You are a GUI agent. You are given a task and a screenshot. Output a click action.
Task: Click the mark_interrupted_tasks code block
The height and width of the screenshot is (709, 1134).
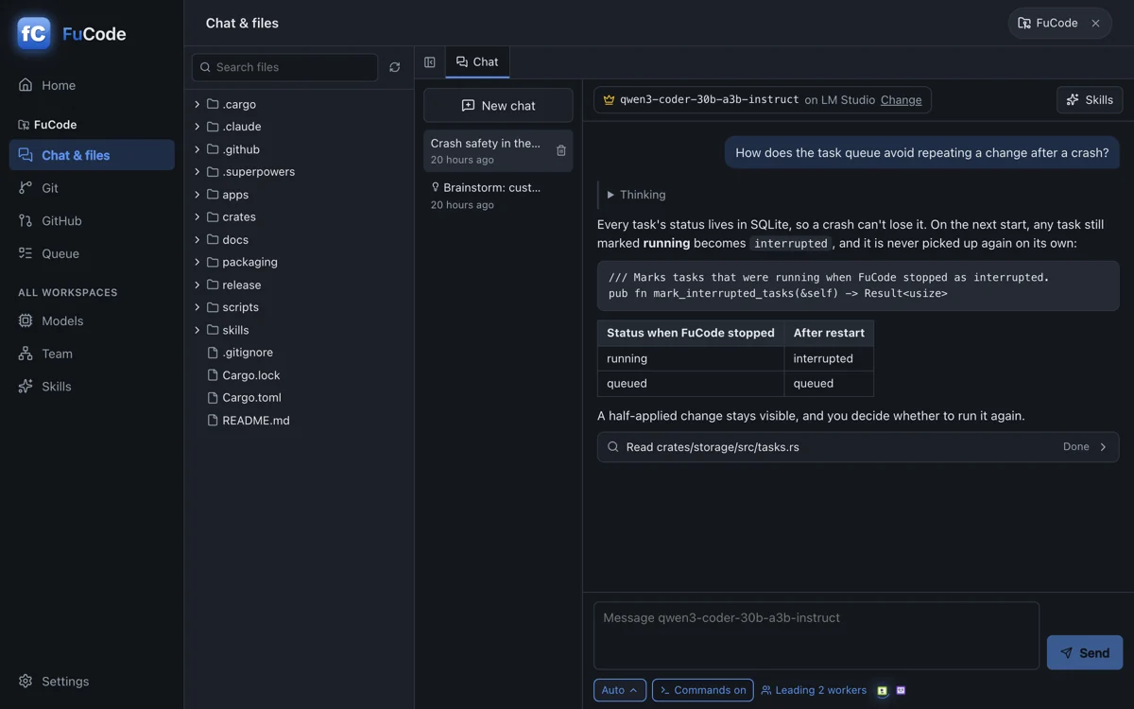pos(858,285)
